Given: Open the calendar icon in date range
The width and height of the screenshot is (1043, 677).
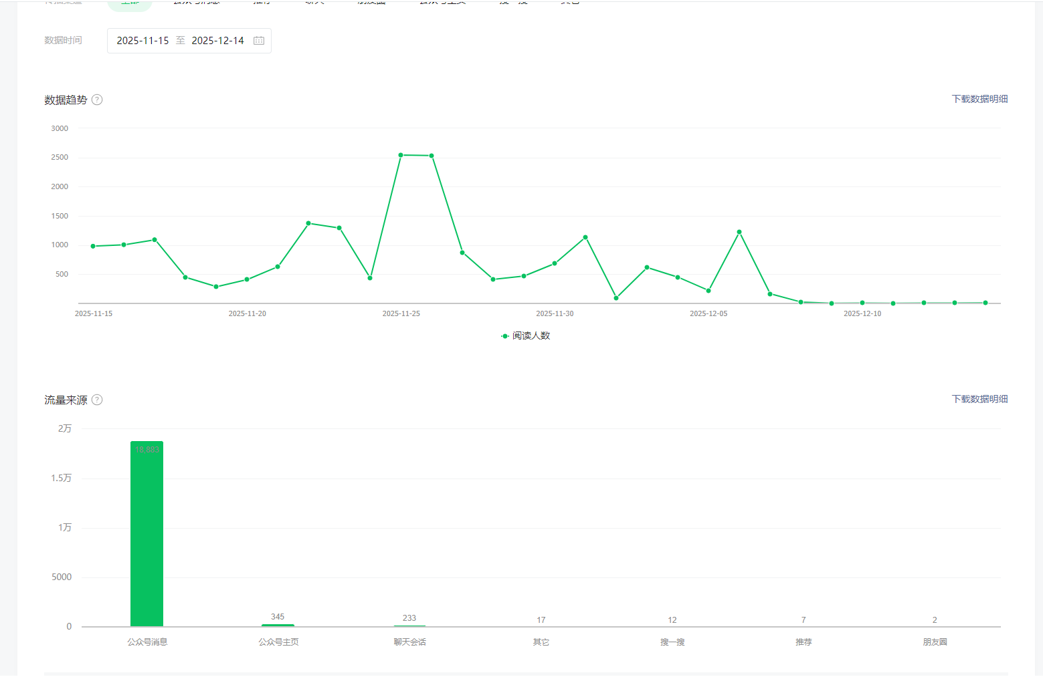Looking at the screenshot, I should point(259,41).
